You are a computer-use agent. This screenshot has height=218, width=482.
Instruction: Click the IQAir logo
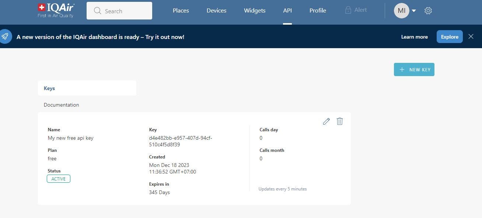[x=56, y=10]
